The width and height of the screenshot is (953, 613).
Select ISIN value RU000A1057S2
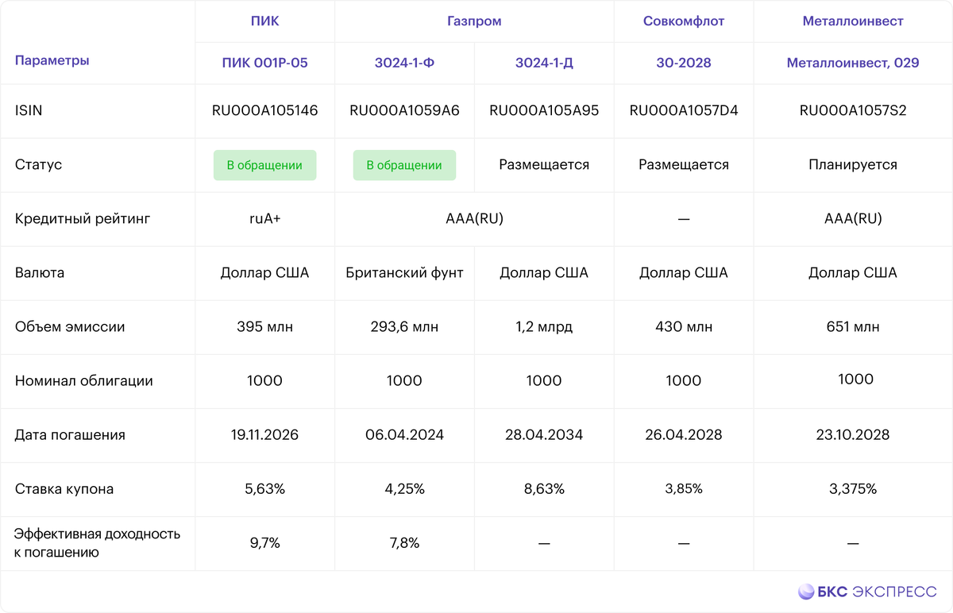pyautogui.click(x=853, y=111)
